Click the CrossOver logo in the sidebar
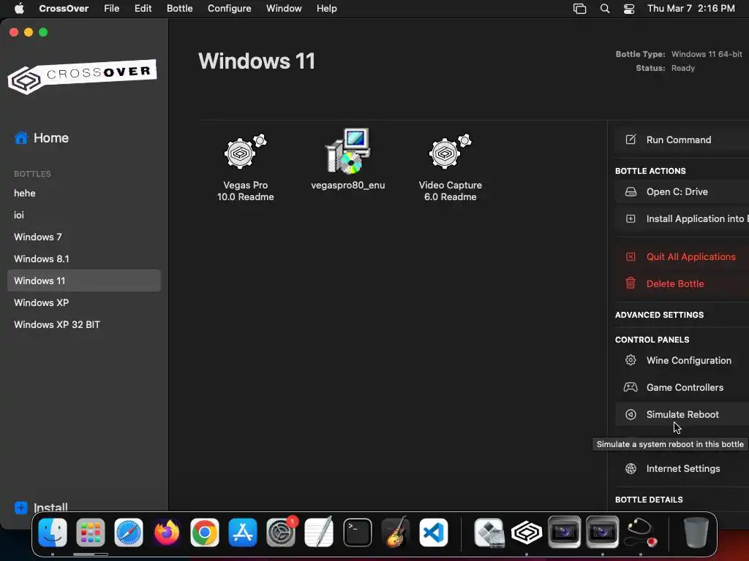The height and width of the screenshot is (561, 749). pos(82,76)
